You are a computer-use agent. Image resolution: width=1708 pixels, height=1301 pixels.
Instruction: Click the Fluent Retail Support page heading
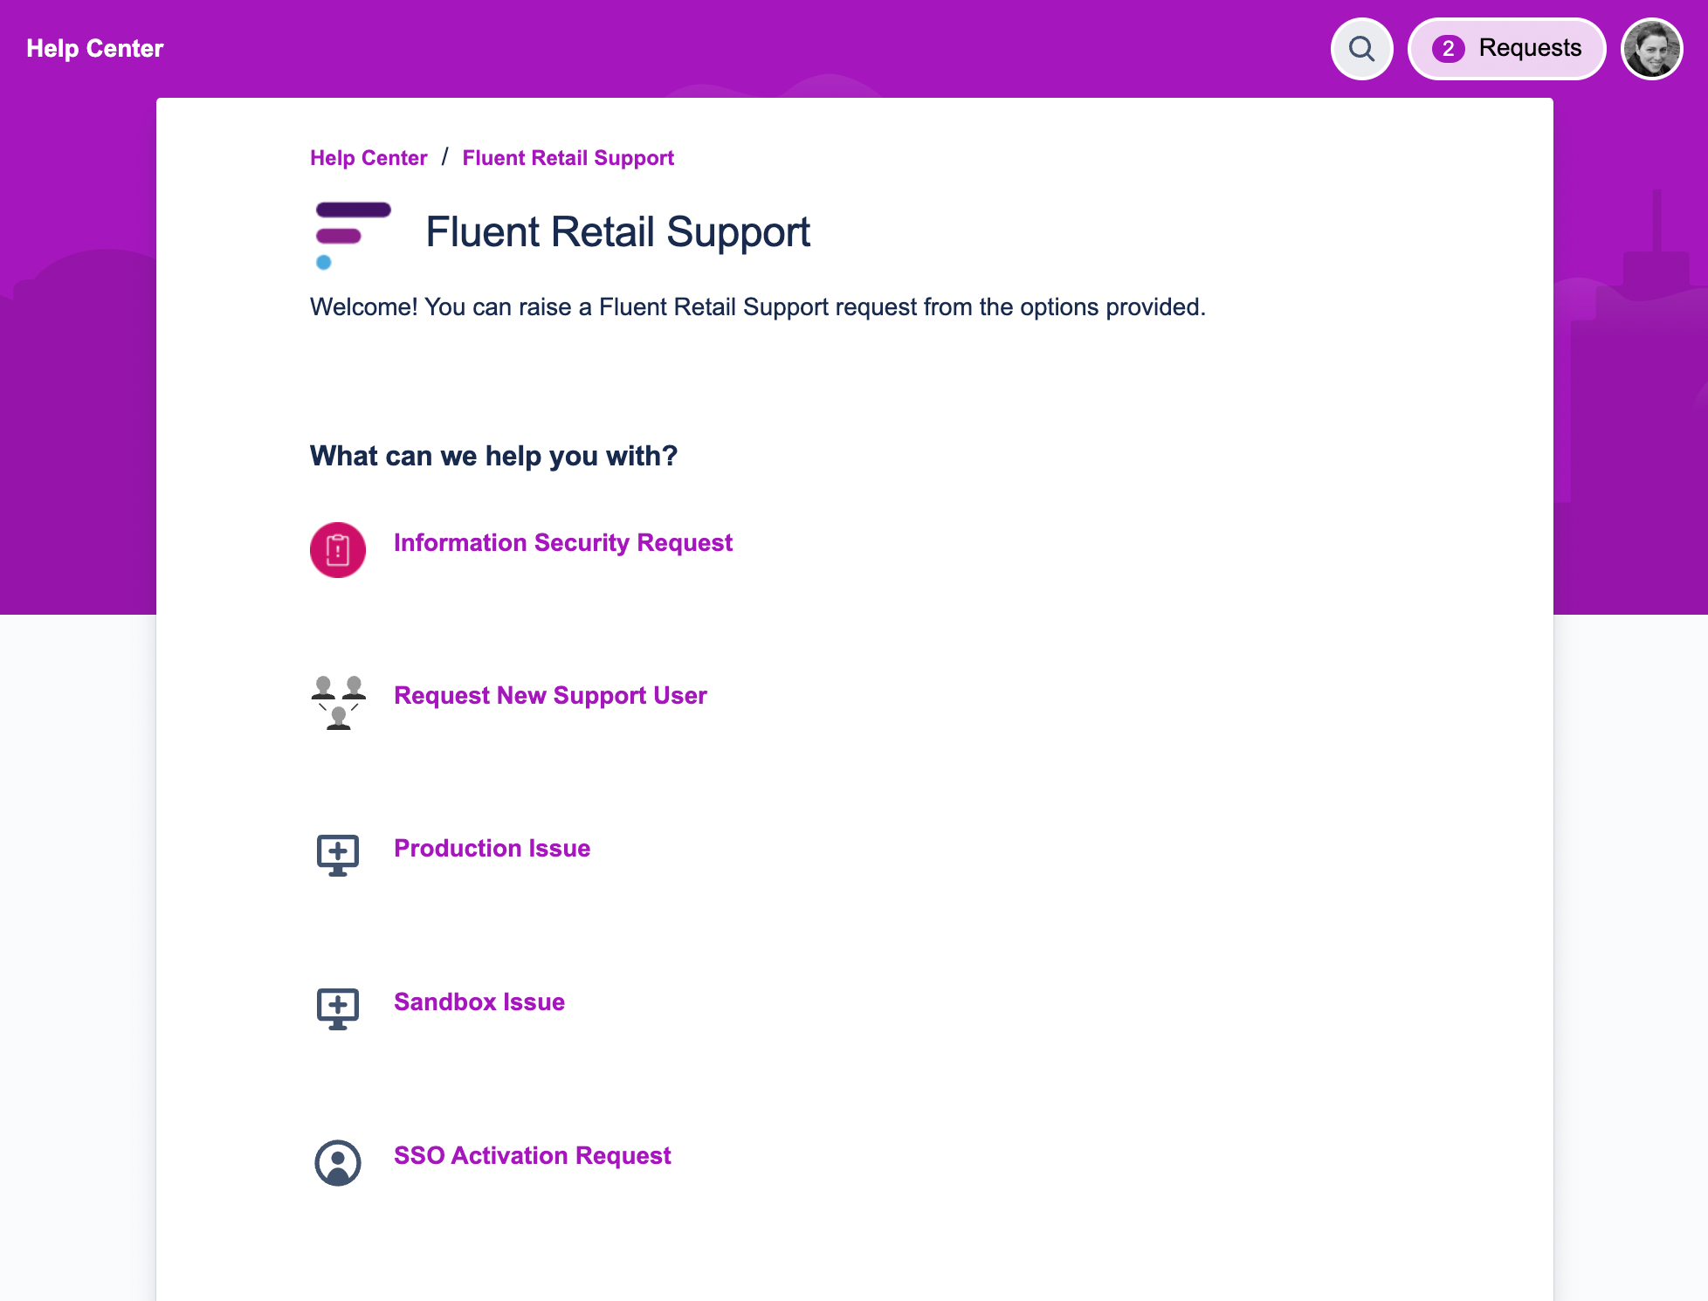click(x=617, y=232)
